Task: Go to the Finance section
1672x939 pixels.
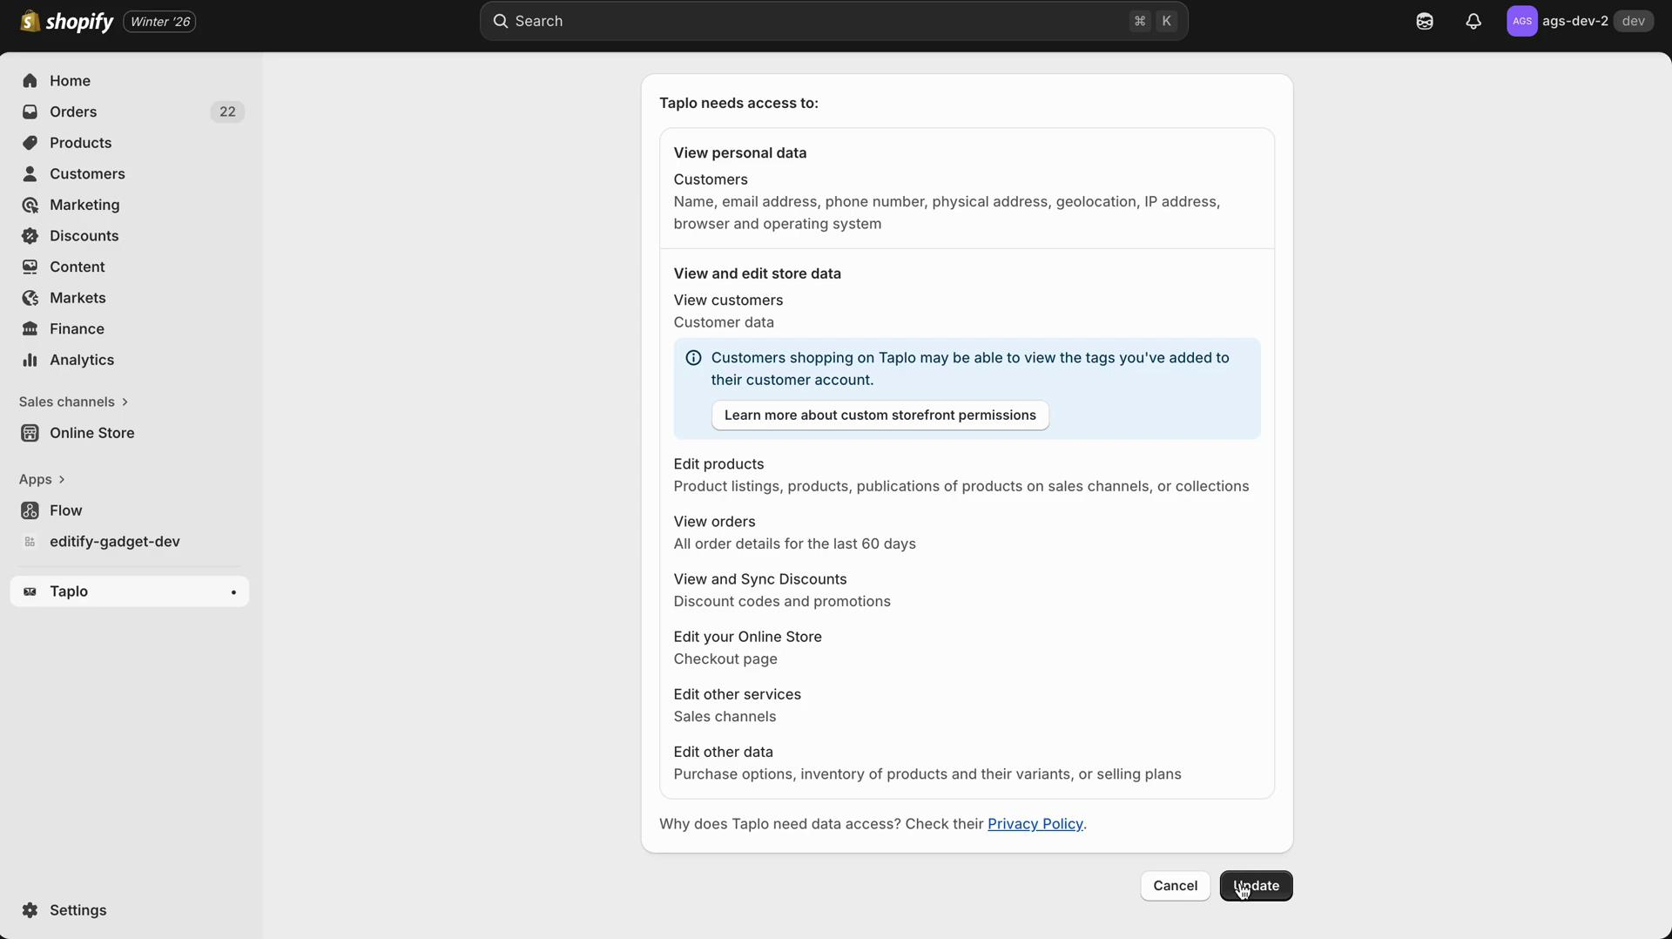Action: pos(75,328)
